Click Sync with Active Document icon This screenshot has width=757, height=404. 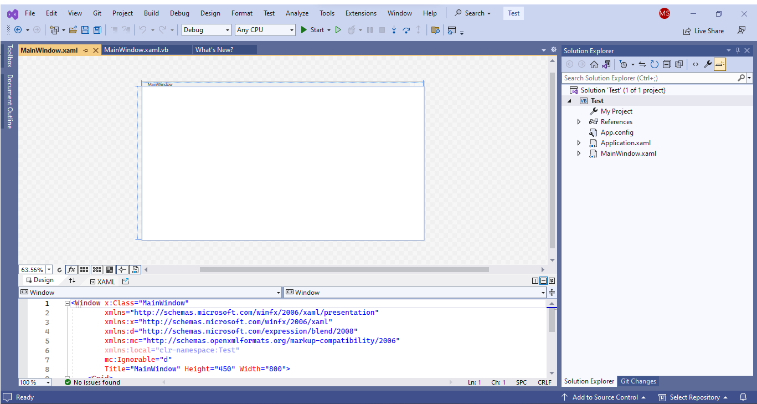tap(642, 64)
